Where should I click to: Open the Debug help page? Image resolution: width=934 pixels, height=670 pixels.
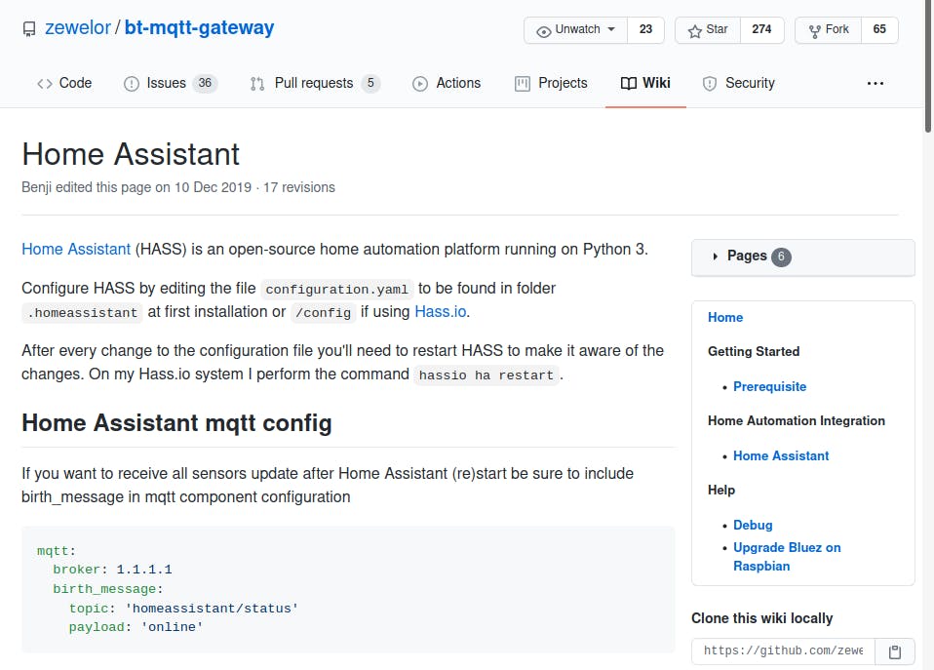tap(753, 525)
